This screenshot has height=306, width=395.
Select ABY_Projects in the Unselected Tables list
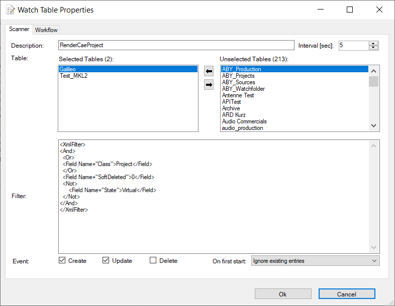[x=238, y=76]
